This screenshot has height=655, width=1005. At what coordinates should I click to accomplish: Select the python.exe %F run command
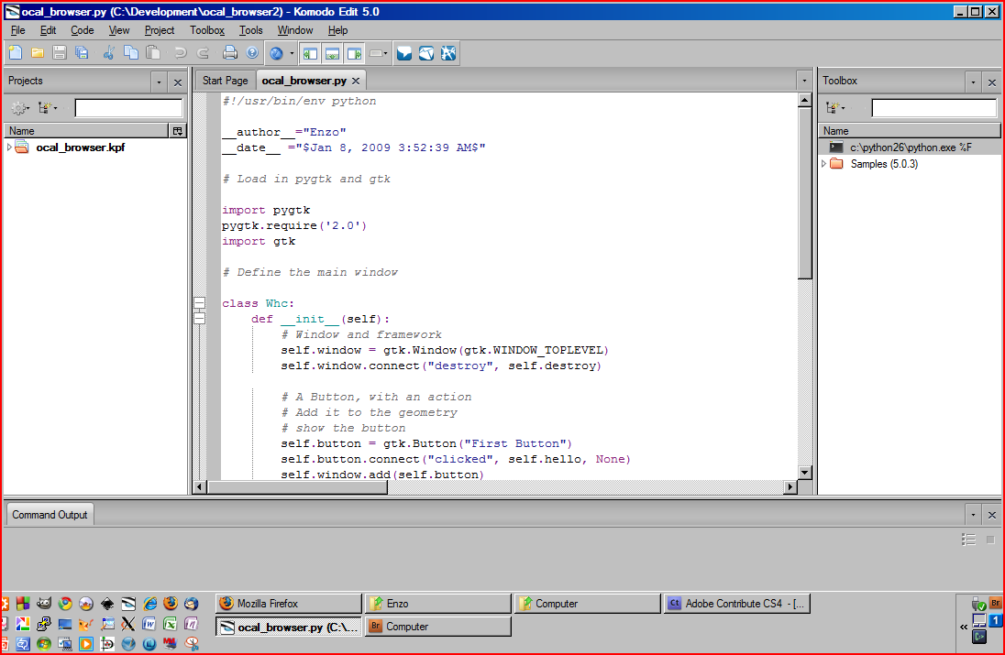[x=911, y=147]
